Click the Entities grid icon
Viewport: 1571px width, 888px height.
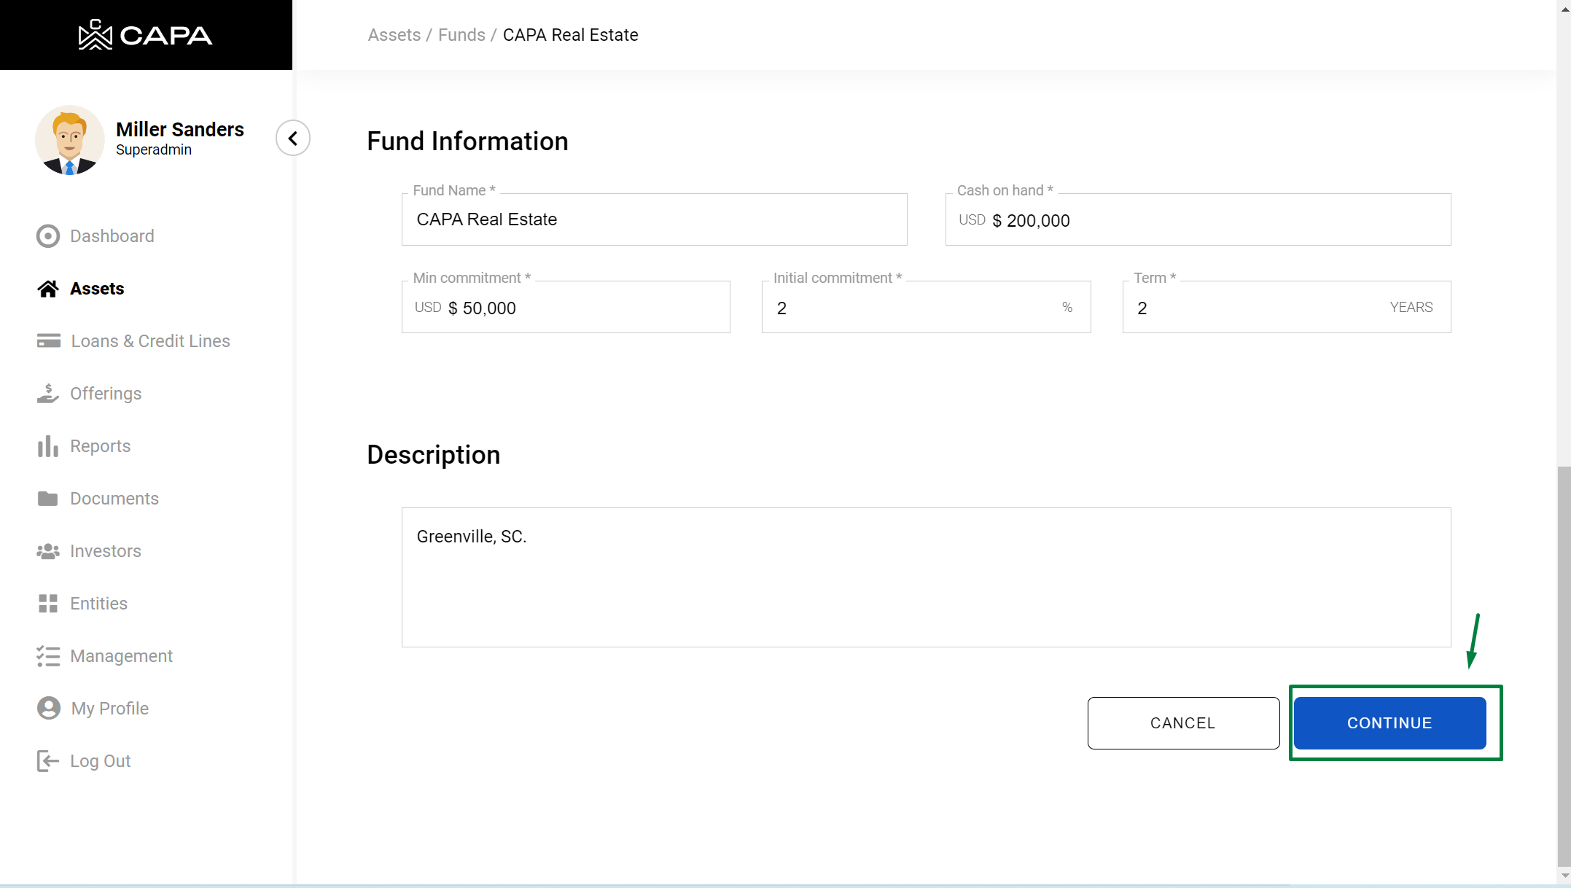coord(48,604)
